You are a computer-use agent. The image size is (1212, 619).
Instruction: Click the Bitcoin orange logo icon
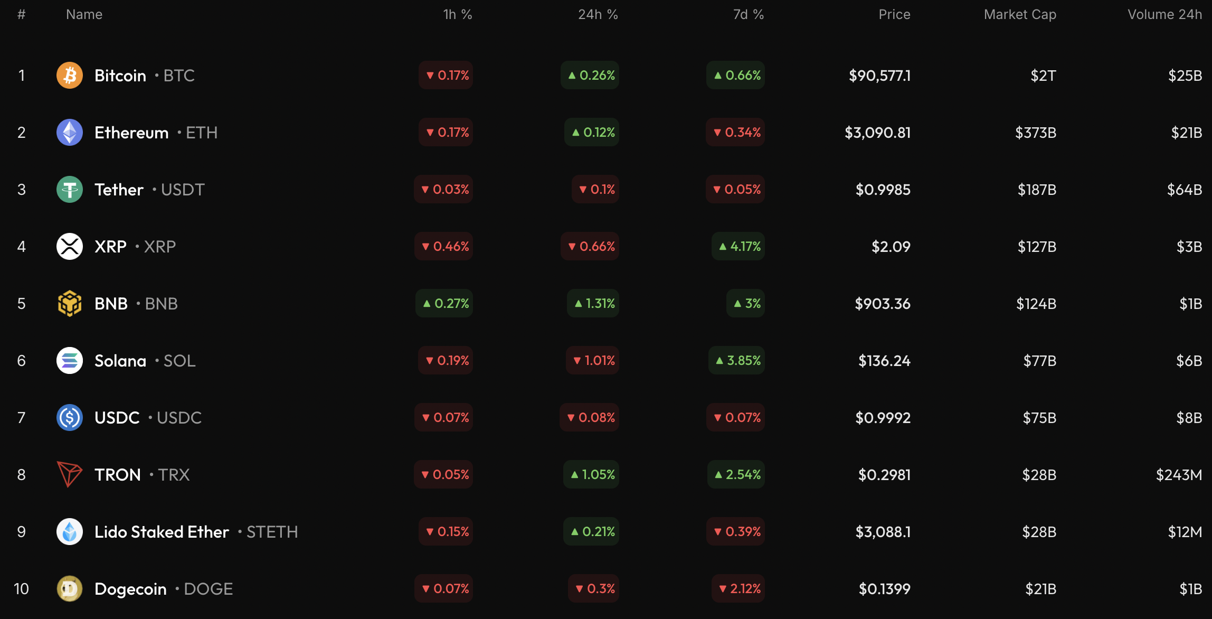click(x=70, y=76)
